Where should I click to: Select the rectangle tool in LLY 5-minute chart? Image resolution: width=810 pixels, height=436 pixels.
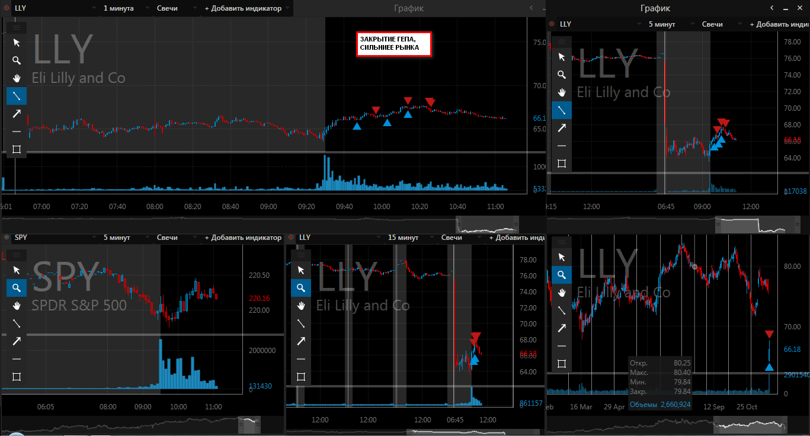click(x=562, y=163)
